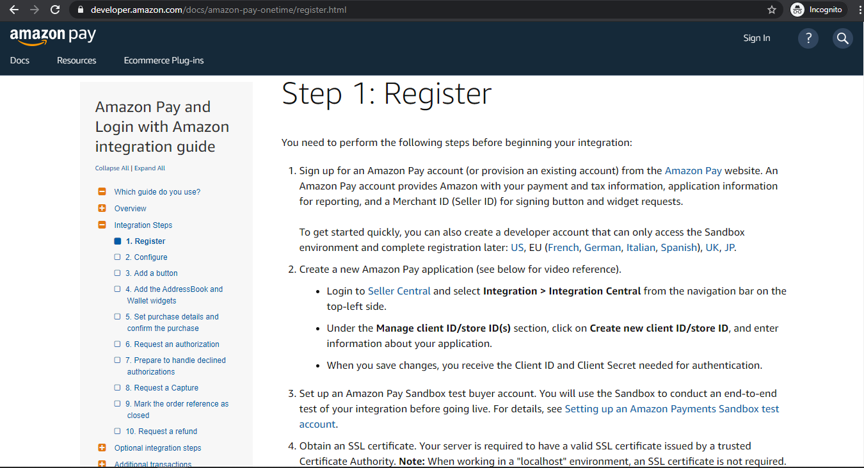Viewport: 864px width, 468px height.
Task: Click the Incognito profile icon
Action: tap(797, 10)
